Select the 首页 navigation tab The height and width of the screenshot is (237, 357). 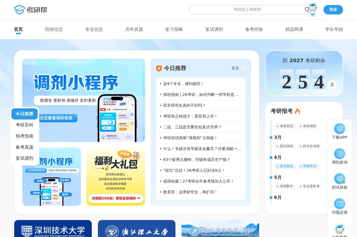(x=18, y=29)
